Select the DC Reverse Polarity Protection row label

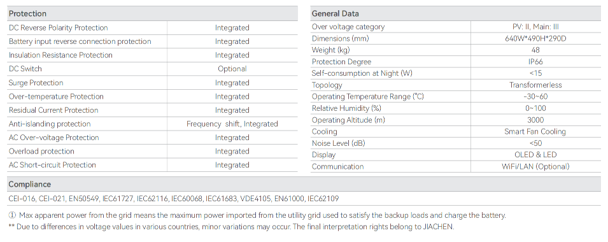[58, 28]
